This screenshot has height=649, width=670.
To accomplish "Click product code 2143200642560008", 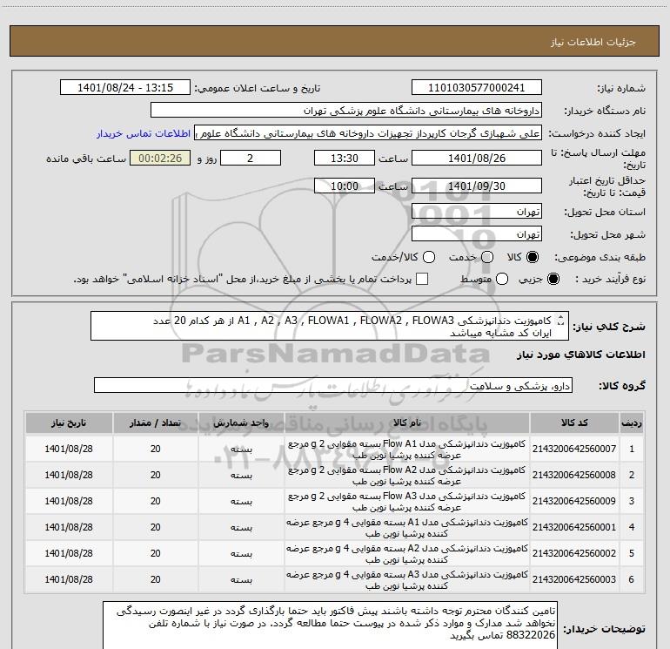I will (x=574, y=475).
